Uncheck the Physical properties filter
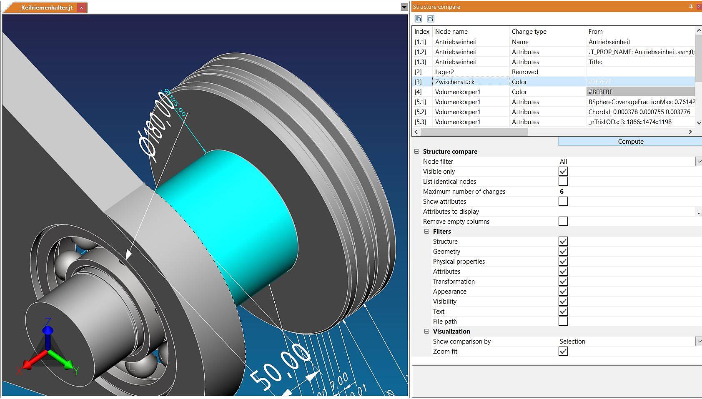Screen dimensions: 702x399 pyautogui.click(x=563, y=262)
